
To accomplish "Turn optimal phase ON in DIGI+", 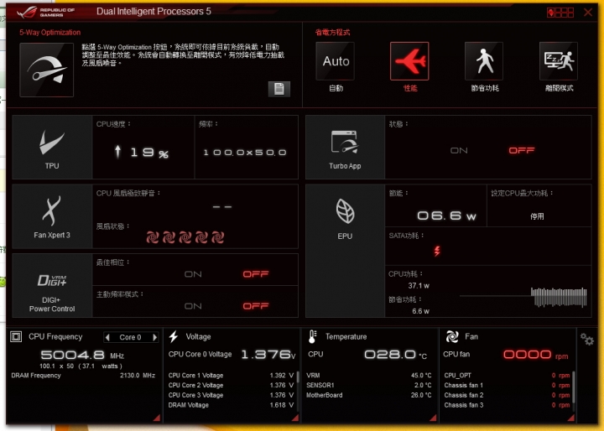I will [x=193, y=274].
